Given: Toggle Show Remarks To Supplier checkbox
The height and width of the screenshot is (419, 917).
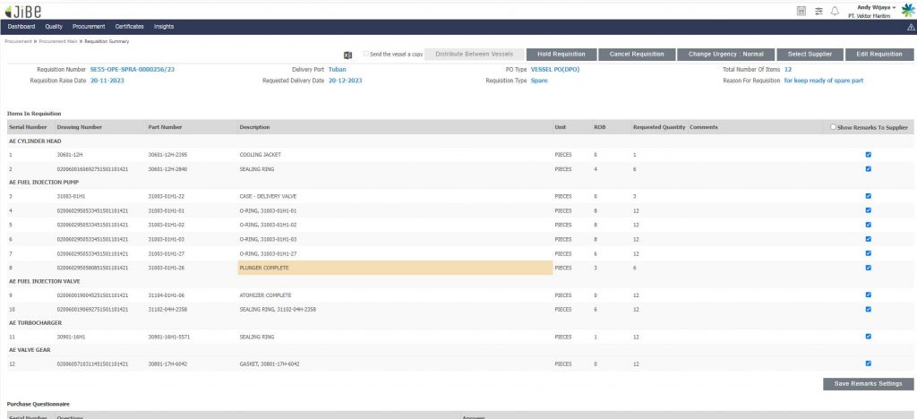Looking at the screenshot, I should pos(834,127).
